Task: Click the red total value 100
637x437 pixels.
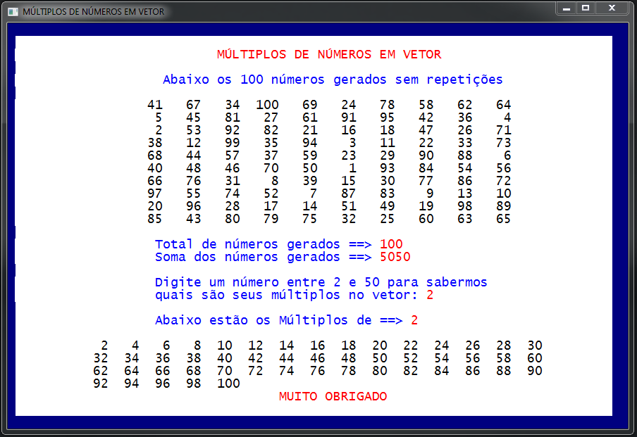Action: (391, 244)
